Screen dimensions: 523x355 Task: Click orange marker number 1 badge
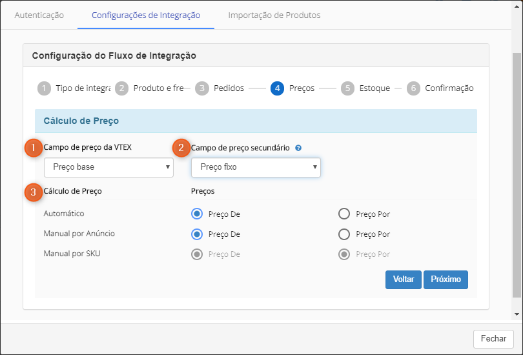click(x=34, y=147)
